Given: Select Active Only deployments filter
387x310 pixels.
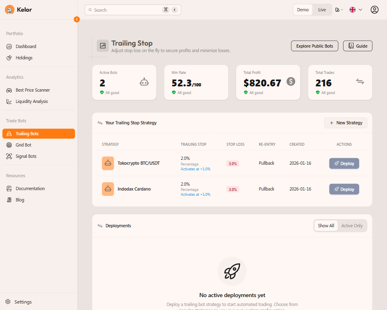Looking at the screenshot, I should point(352,226).
